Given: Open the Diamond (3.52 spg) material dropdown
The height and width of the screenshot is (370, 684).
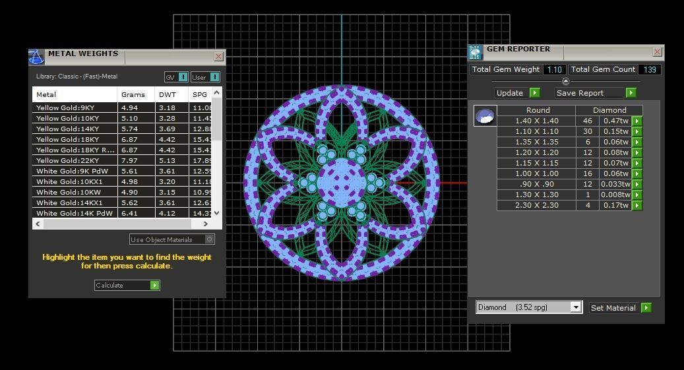Looking at the screenshot, I should 576,307.
